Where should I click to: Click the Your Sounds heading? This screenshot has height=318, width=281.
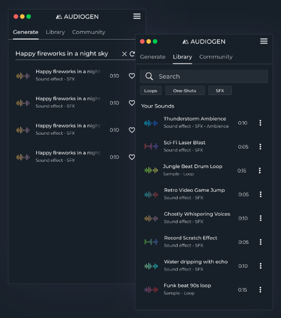pyautogui.click(x=157, y=106)
